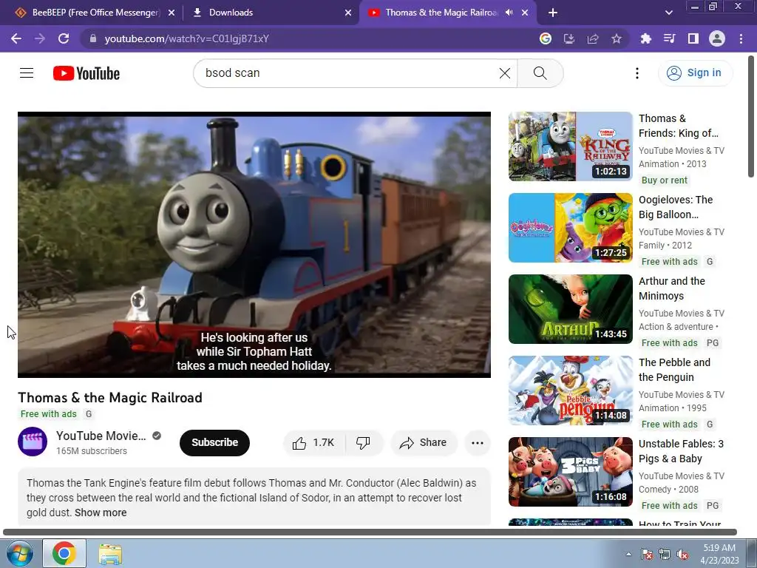Open Windows Explorer from the taskbar
The image size is (757, 568).
(110, 553)
